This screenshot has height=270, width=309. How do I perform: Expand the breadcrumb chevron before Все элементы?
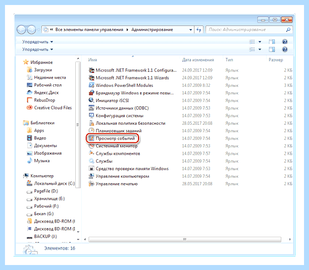tap(52, 29)
